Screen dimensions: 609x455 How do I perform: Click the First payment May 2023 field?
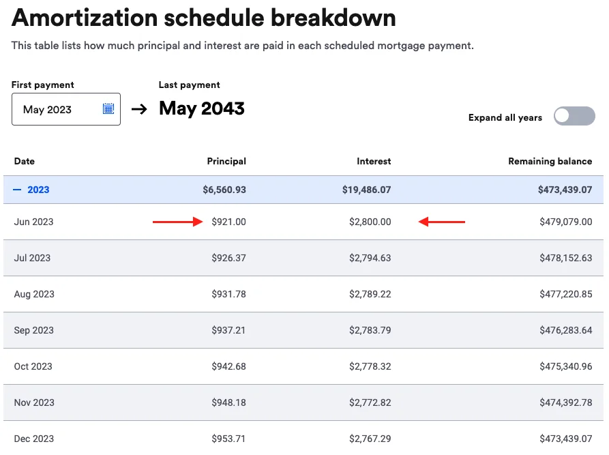pos(58,109)
